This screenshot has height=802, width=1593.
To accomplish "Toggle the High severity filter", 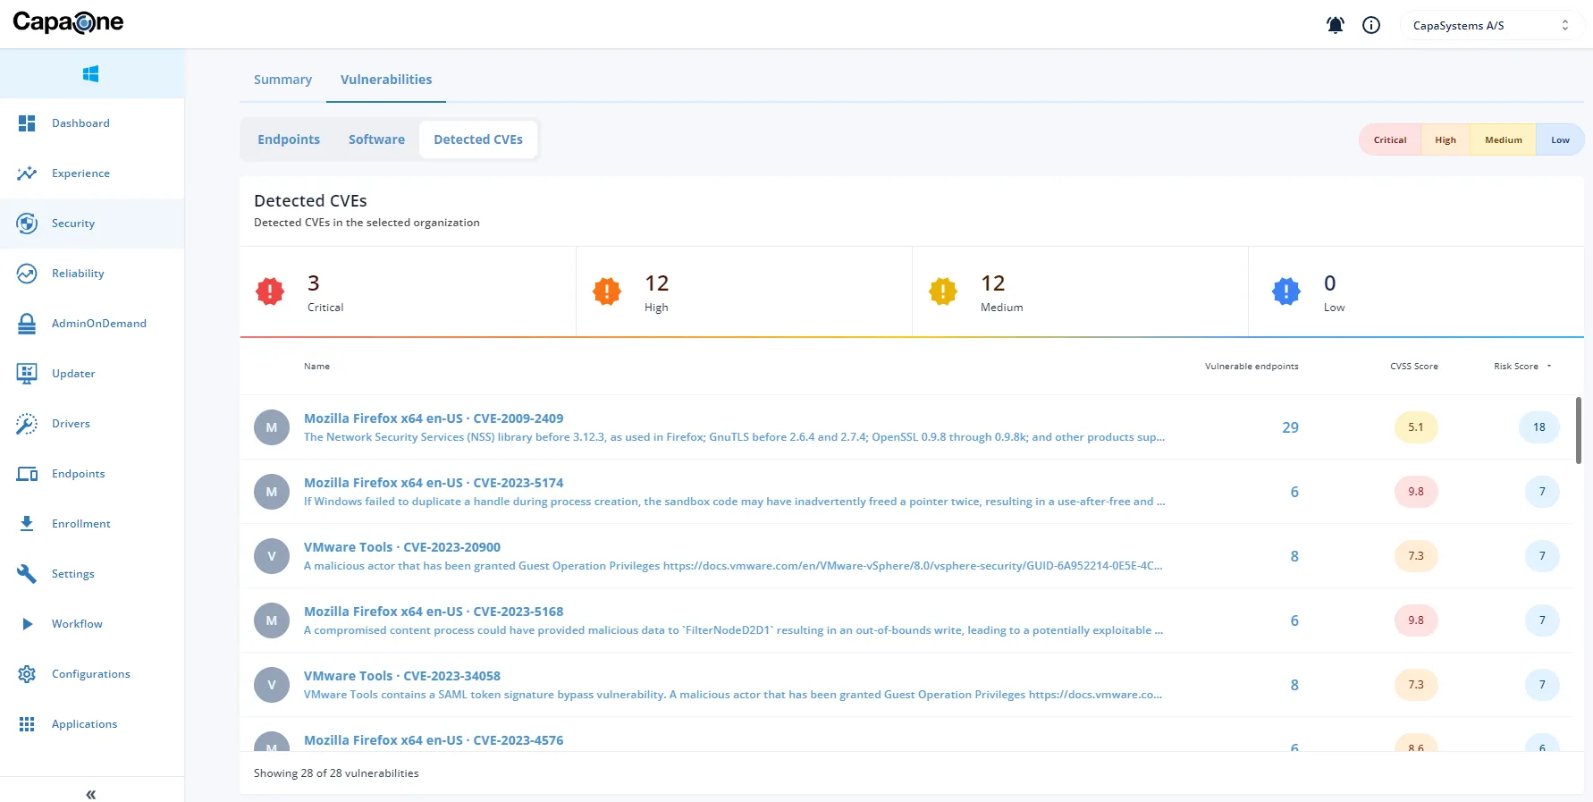I will [1445, 139].
